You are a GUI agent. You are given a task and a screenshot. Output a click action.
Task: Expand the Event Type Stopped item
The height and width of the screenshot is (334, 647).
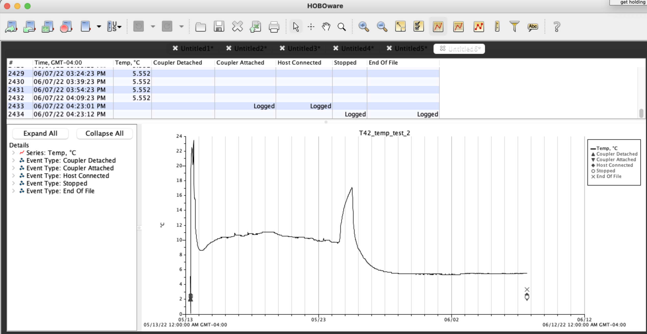tap(12, 183)
